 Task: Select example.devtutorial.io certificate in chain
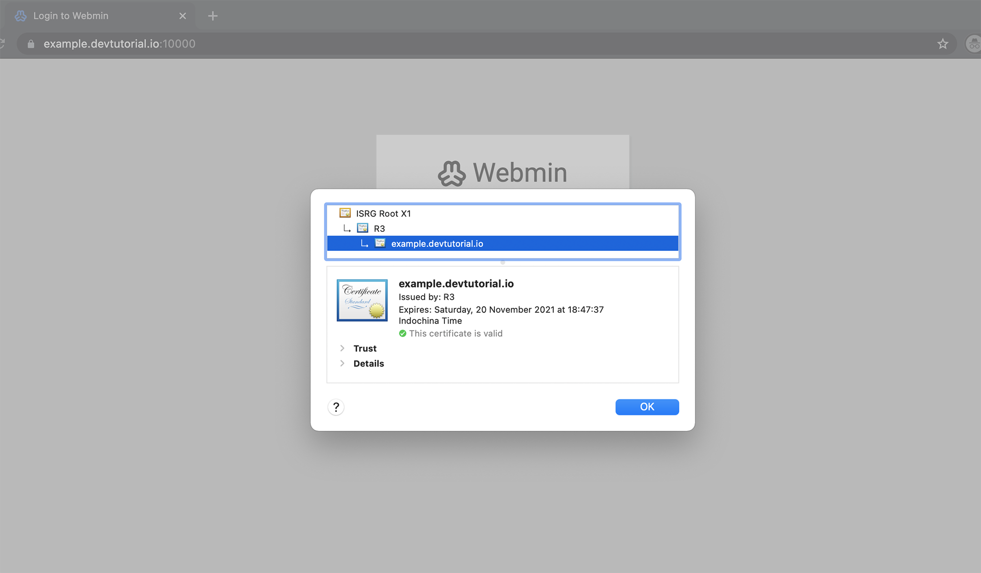[503, 244]
